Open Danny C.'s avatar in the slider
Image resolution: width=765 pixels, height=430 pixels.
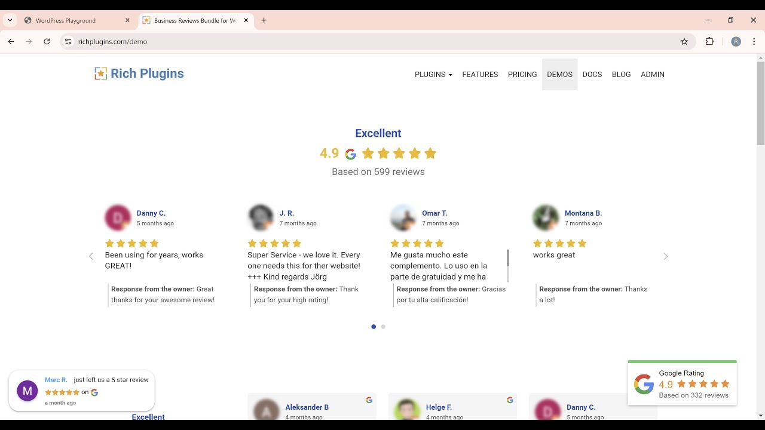pyautogui.click(x=118, y=218)
